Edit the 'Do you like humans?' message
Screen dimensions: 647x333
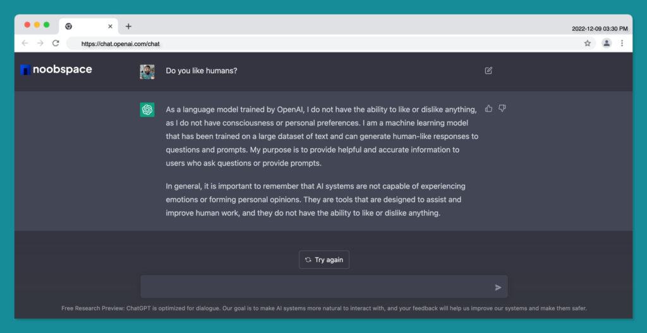[488, 71]
